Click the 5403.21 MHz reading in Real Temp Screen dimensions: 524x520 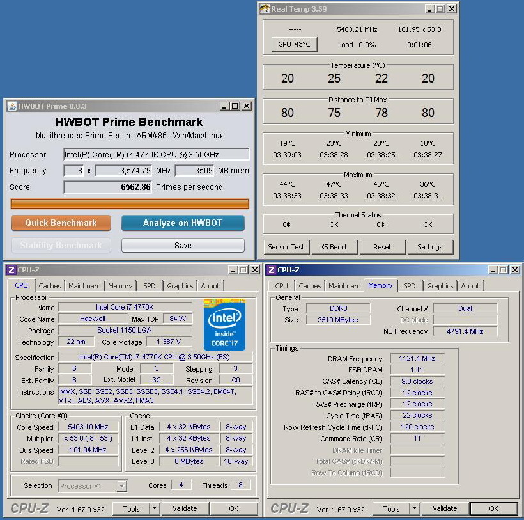357,29
